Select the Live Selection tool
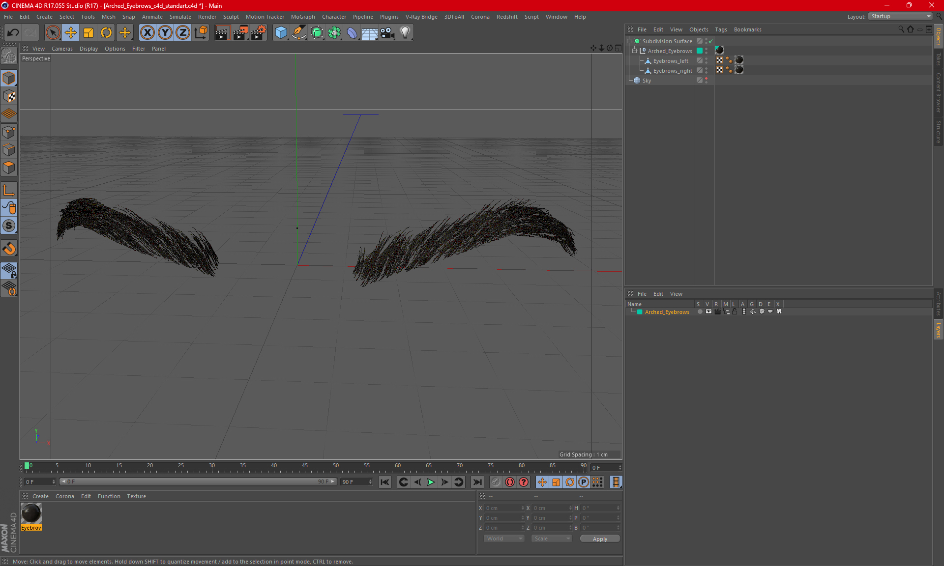 coord(53,33)
